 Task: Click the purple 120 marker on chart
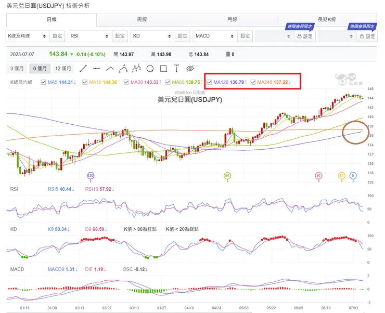pyautogui.click(x=91, y=176)
